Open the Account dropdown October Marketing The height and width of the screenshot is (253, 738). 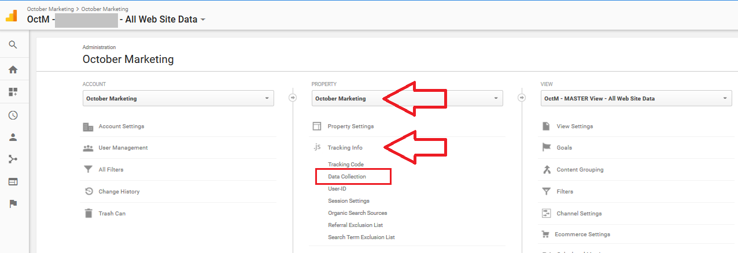(x=178, y=98)
